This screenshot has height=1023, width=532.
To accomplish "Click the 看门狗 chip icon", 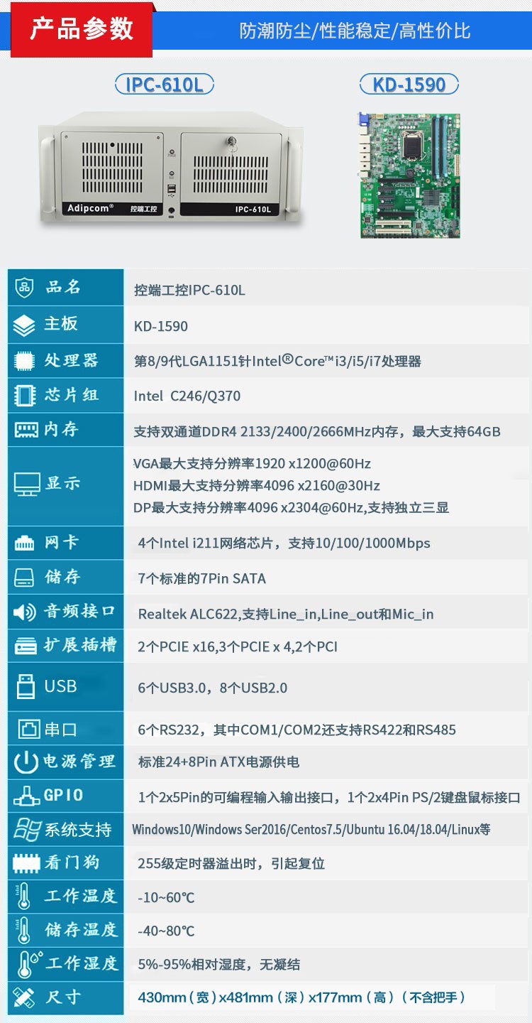I will click(26, 864).
